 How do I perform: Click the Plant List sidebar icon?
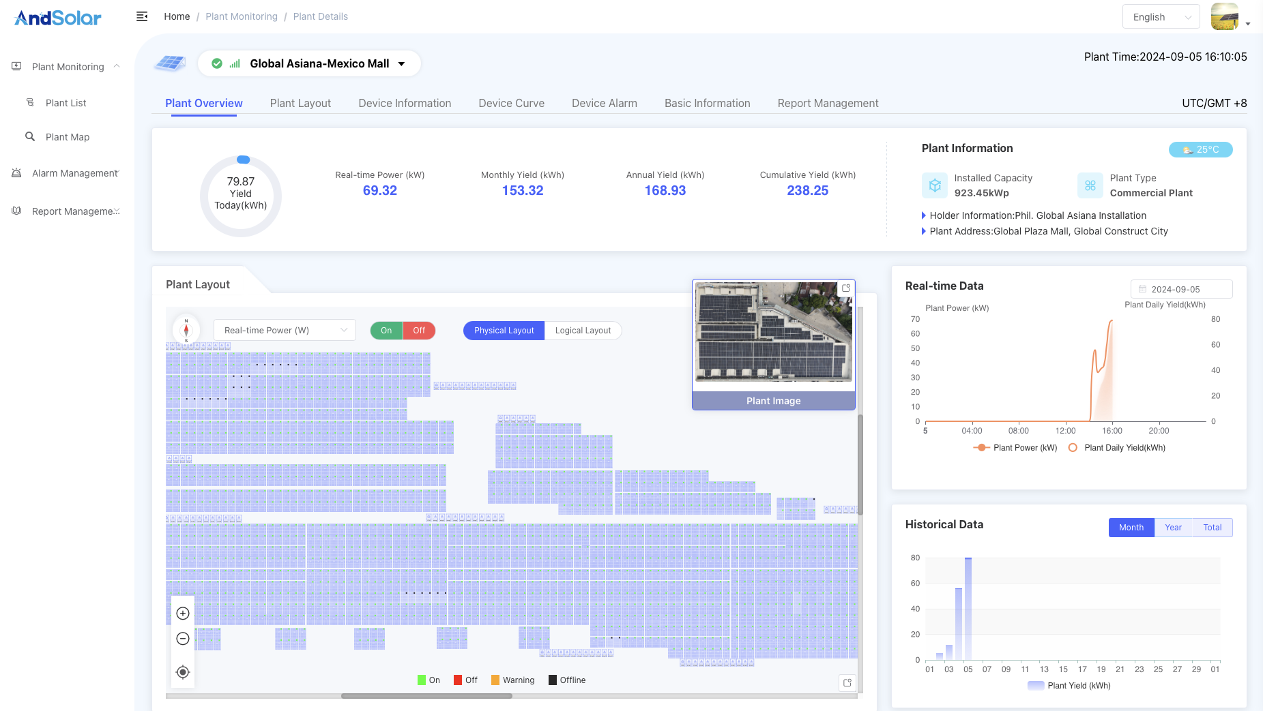click(30, 102)
